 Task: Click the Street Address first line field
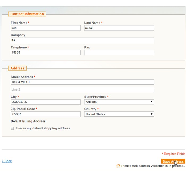tap(82, 82)
